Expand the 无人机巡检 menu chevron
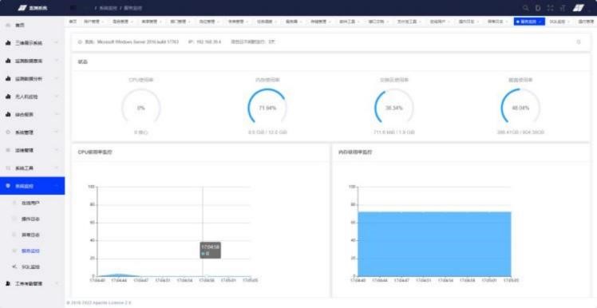 (x=57, y=97)
